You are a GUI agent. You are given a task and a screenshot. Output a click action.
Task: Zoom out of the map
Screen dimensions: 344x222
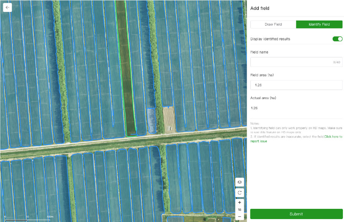(x=240, y=217)
